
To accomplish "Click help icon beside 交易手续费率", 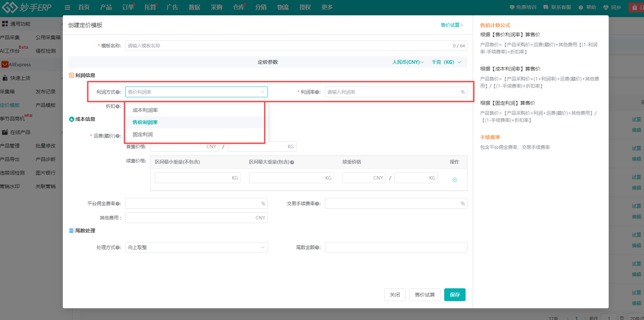I will (317, 204).
